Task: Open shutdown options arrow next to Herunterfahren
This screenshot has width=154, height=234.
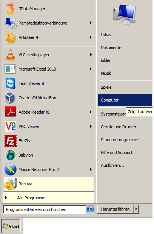Action: point(136,209)
